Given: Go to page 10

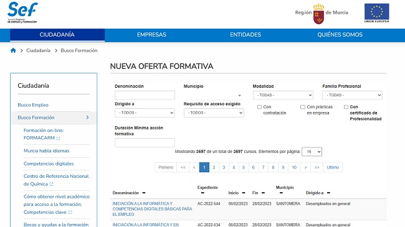Looking at the screenshot, I should pos(294,167).
